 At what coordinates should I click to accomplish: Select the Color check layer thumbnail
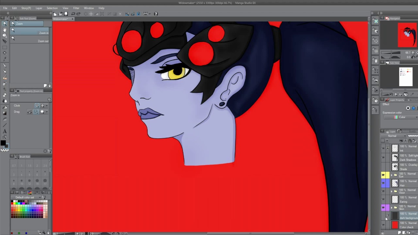click(x=395, y=225)
